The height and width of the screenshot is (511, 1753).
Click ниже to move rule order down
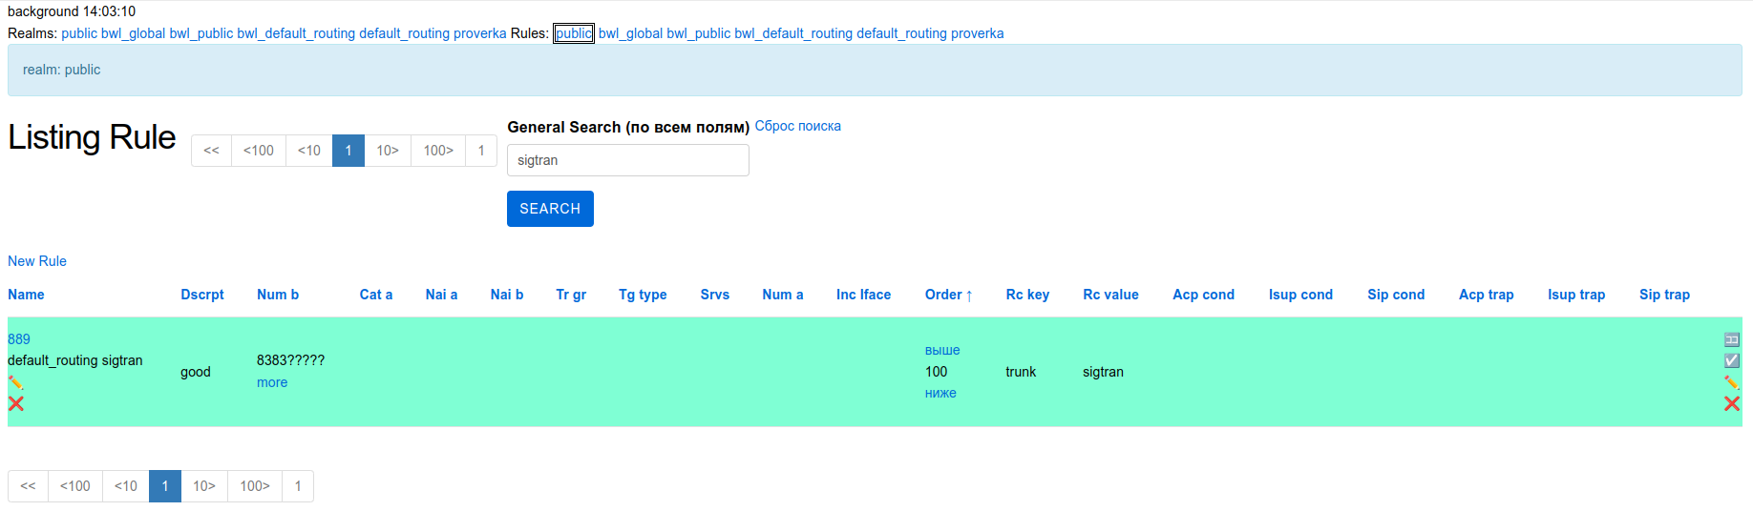click(x=940, y=393)
